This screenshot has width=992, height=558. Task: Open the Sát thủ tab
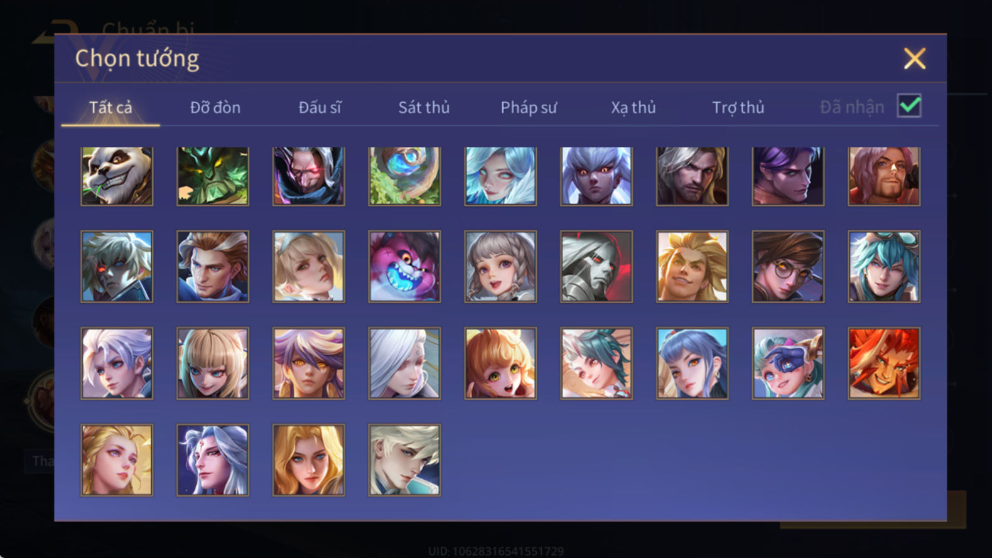pos(424,107)
